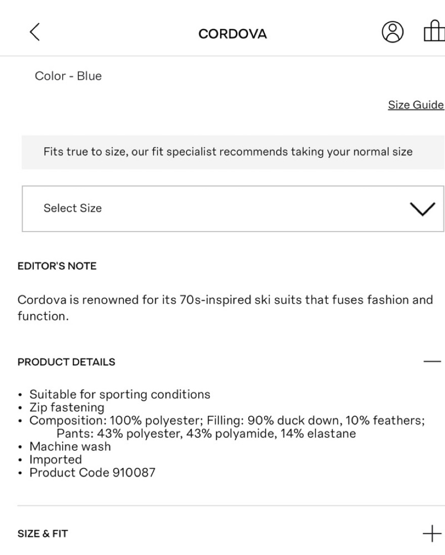Click the SIZE & FIT section heading
The height and width of the screenshot is (555, 445).
pos(43,534)
